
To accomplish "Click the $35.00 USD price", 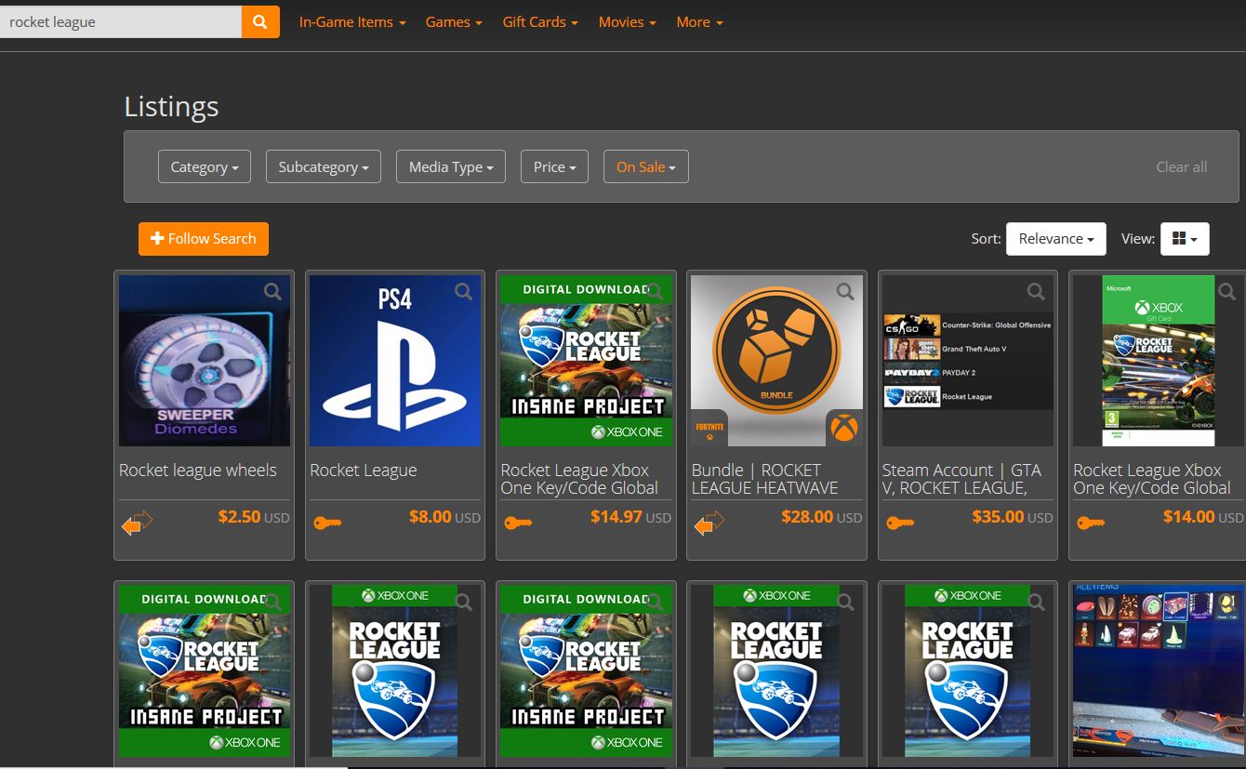I will coord(1013,517).
